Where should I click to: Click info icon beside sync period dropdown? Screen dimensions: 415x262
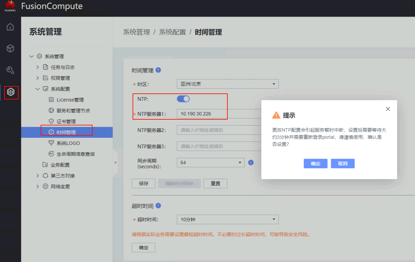[x=251, y=163]
